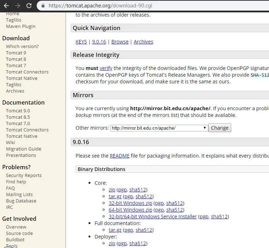Go to Tomcat 8 download page
The width and height of the screenshot is (269, 248).
[x=16, y=59]
